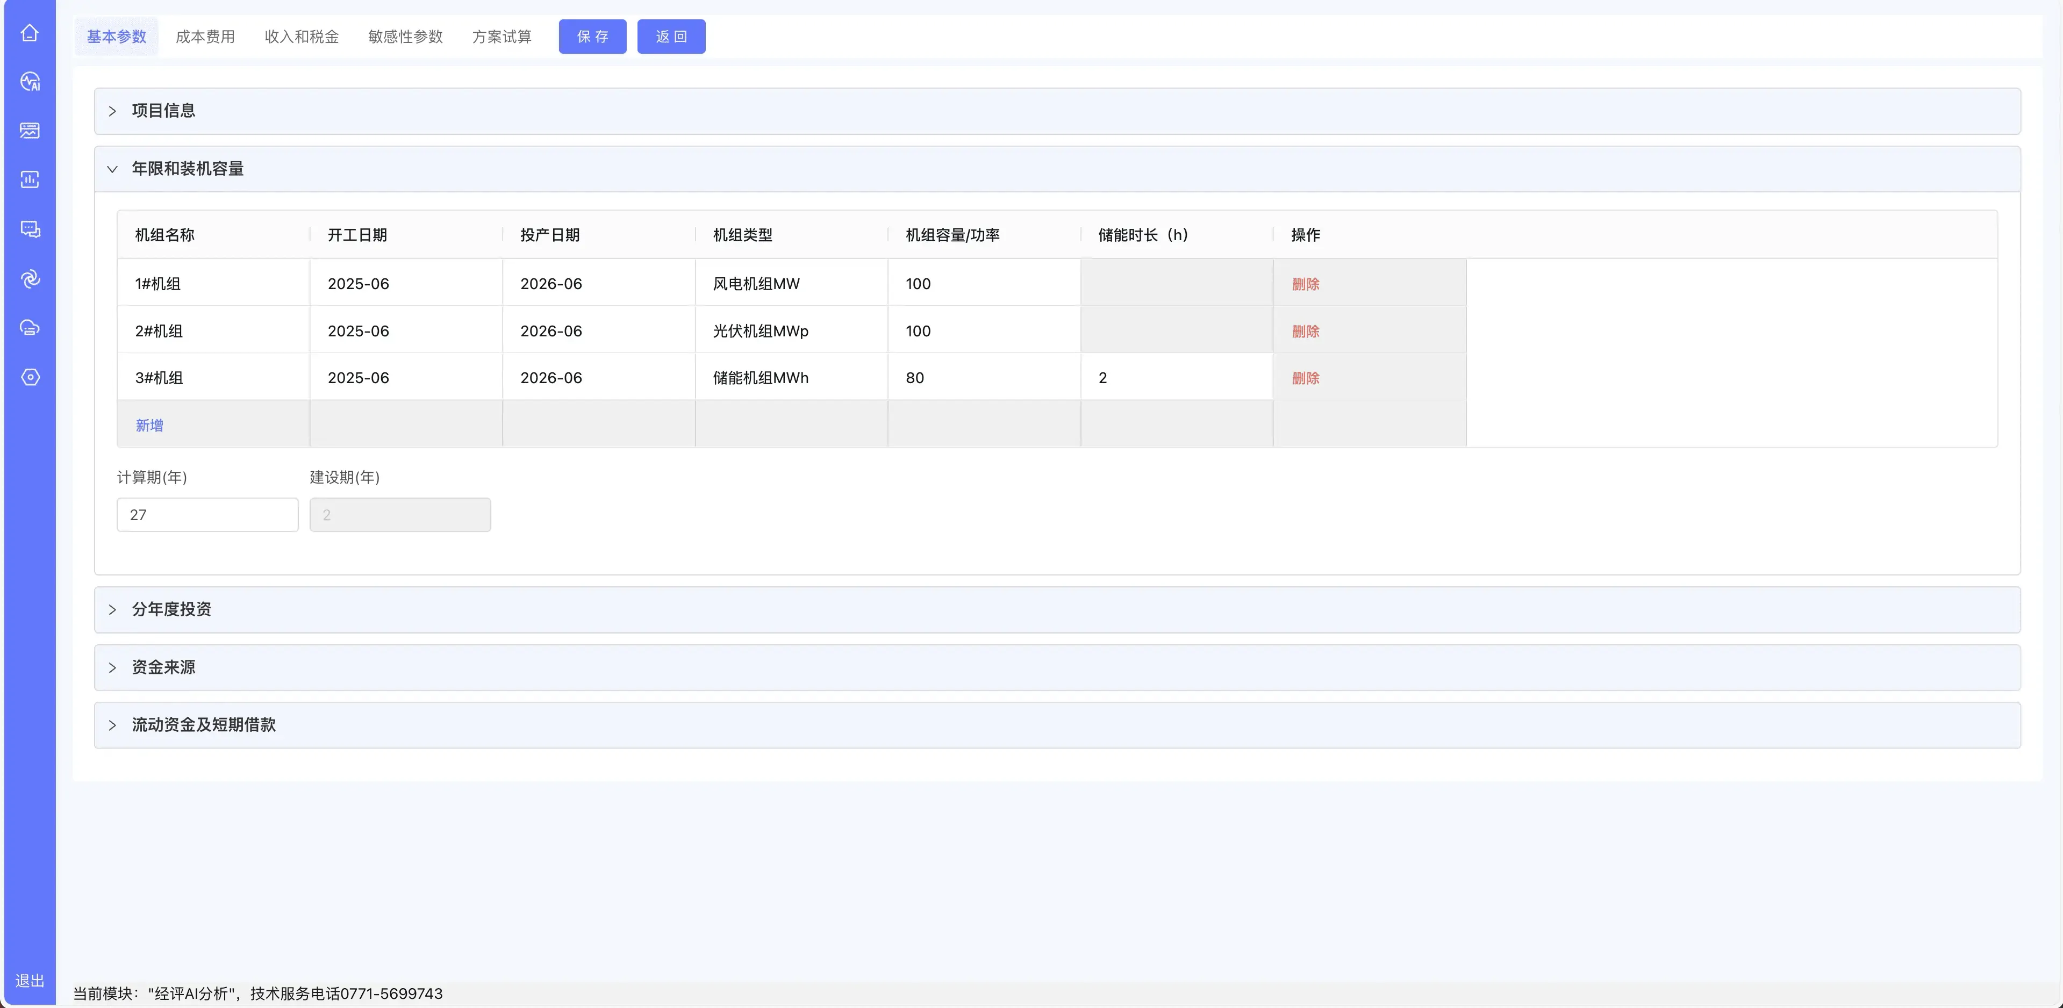This screenshot has width=2063, height=1008.
Task: Click the hexagon settings sidebar icon
Action: [30, 377]
